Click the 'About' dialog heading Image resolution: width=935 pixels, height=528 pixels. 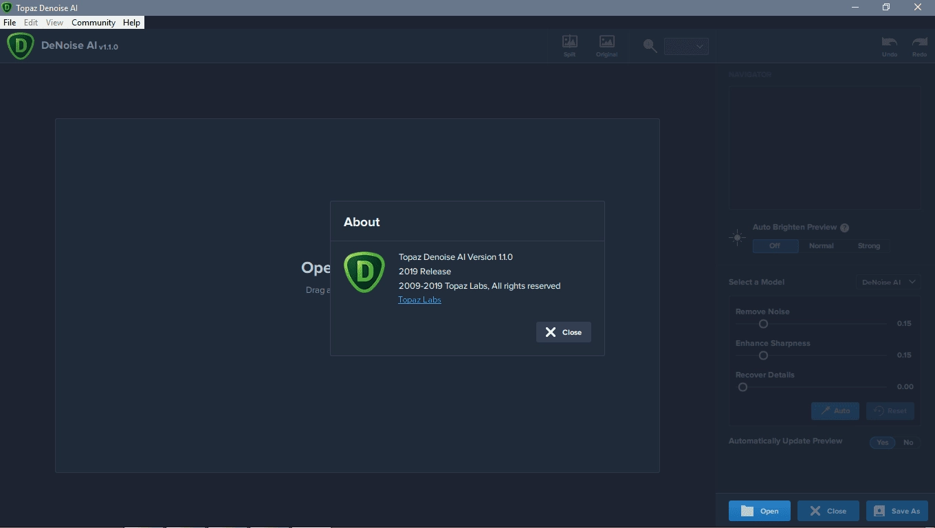tap(362, 222)
